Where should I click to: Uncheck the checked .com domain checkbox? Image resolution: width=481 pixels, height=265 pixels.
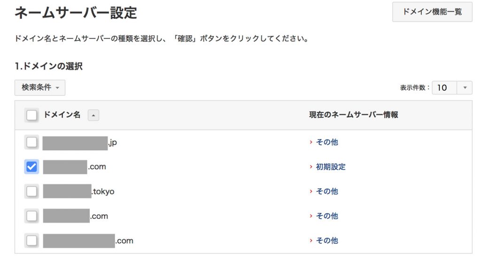coord(31,167)
